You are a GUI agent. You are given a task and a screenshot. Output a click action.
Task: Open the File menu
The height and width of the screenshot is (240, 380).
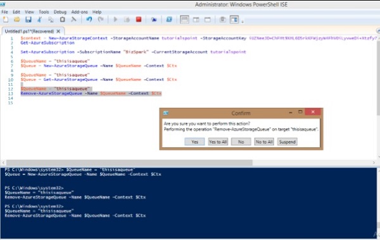coord(4,12)
